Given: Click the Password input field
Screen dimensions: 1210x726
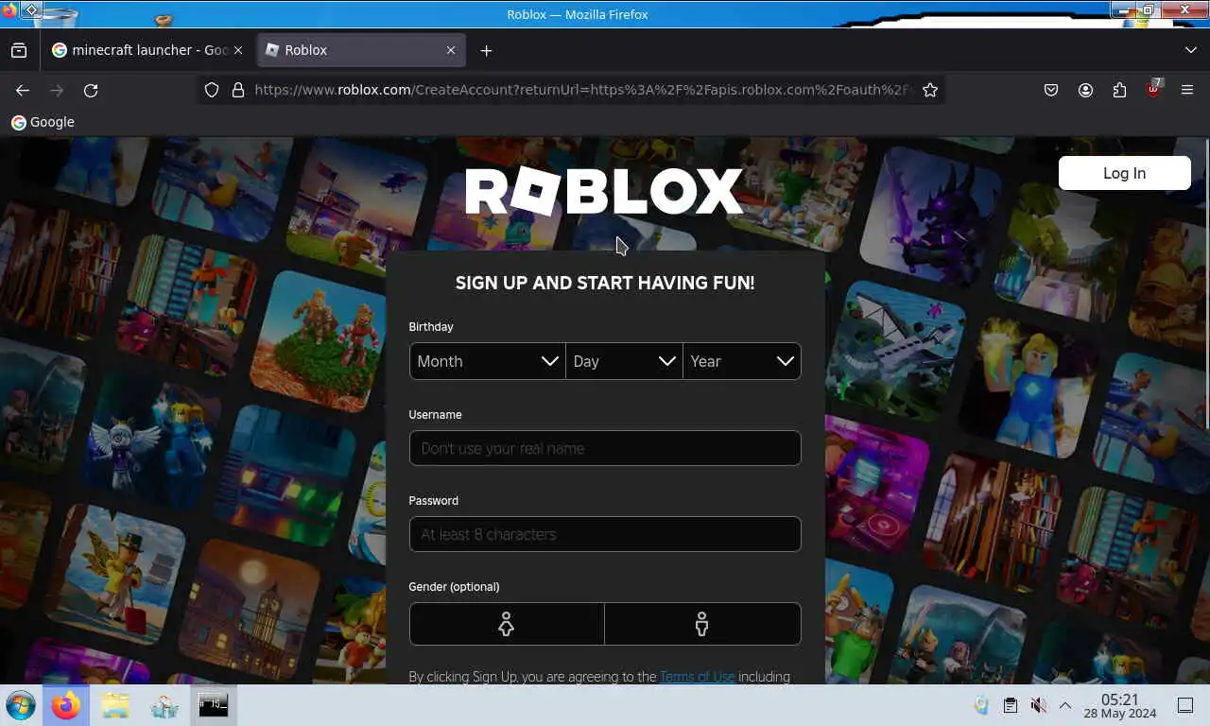Looking at the screenshot, I should [605, 534].
